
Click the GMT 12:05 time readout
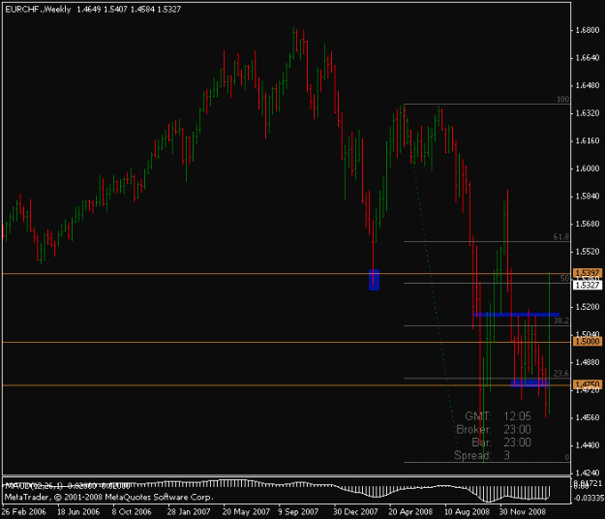coord(498,416)
